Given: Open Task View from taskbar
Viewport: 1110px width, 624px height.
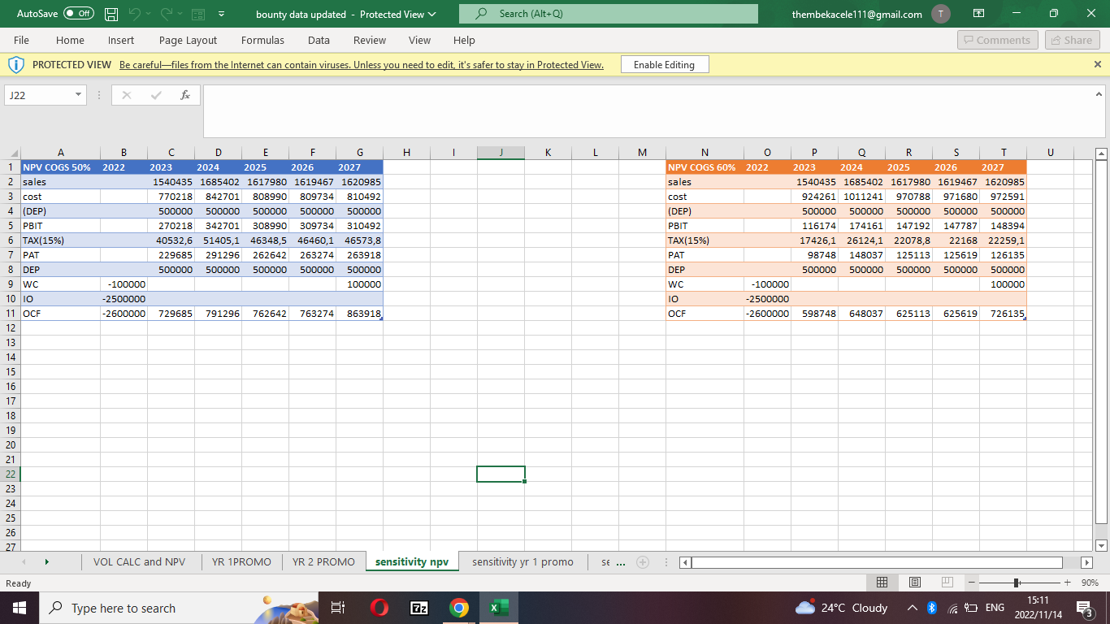Looking at the screenshot, I should pyautogui.click(x=340, y=608).
